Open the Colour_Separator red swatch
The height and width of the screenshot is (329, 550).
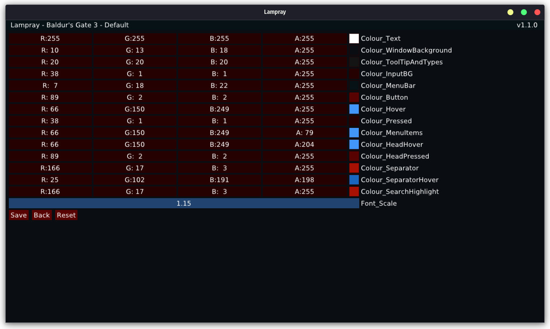click(x=354, y=168)
